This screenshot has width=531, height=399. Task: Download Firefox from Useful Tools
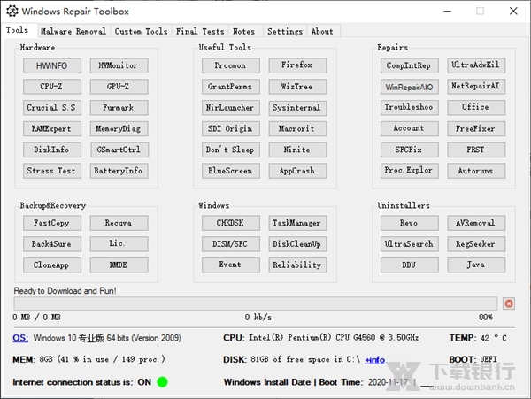(297, 65)
